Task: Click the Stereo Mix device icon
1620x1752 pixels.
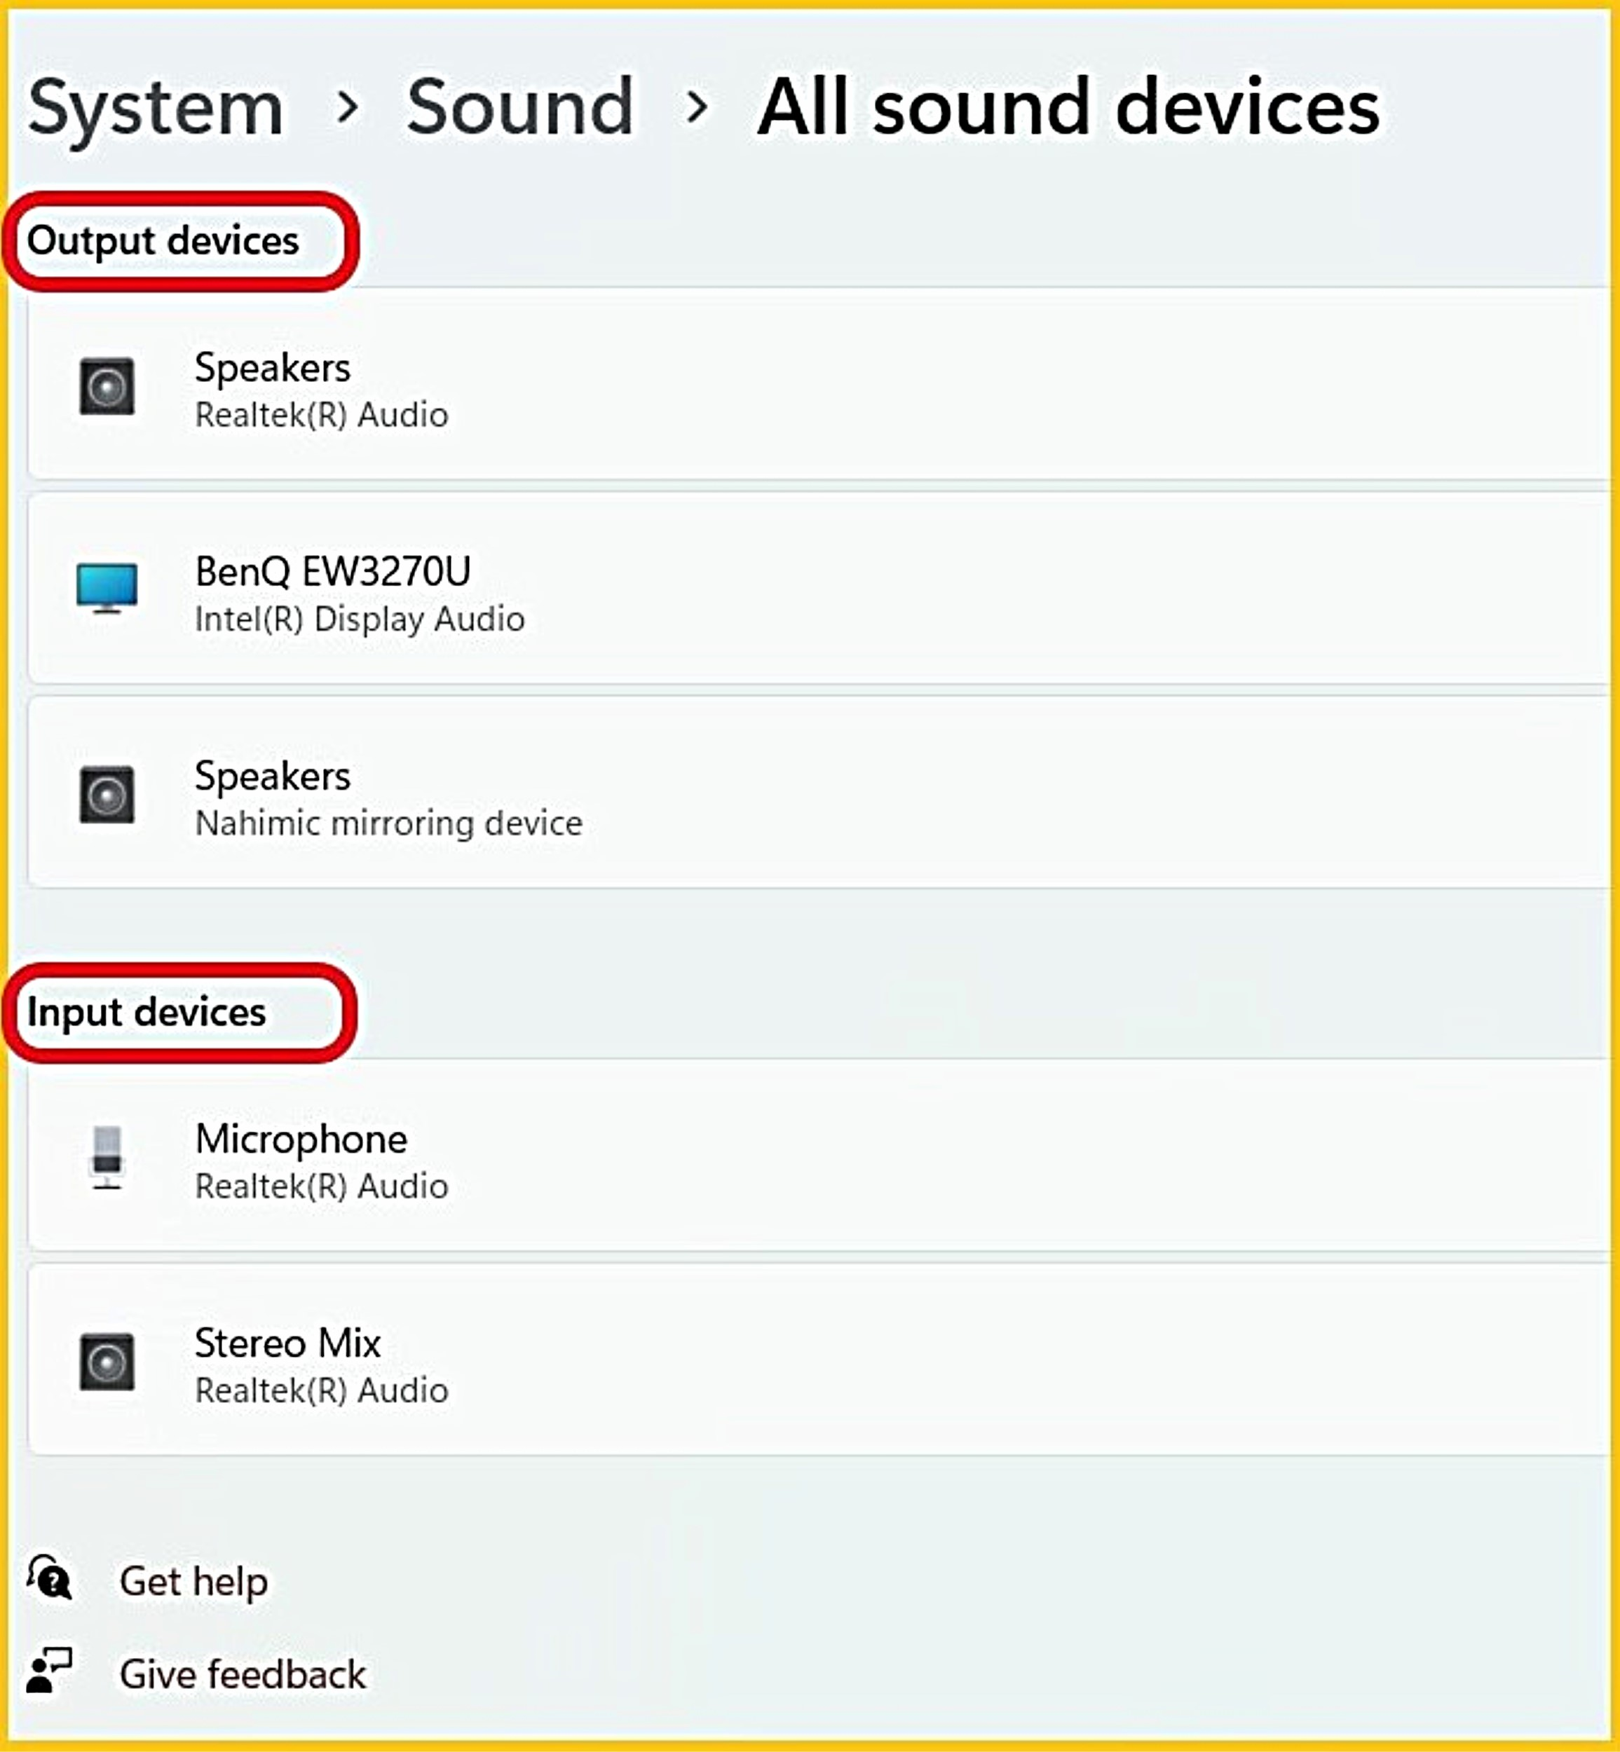Action: pyautogui.click(x=107, y=1362)
